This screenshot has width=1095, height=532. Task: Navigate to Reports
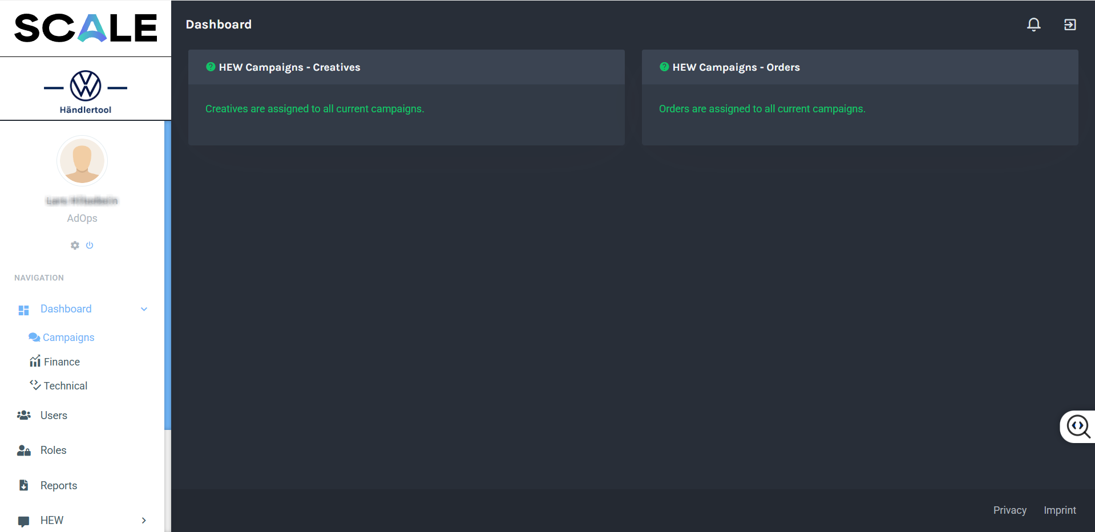point(58,486)
